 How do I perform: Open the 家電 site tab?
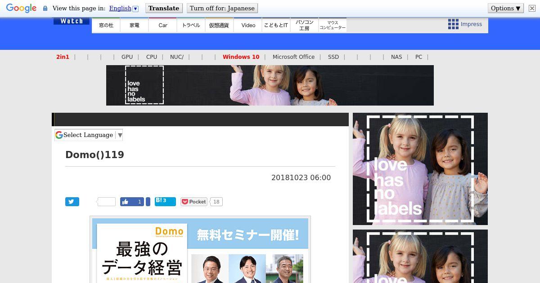pos(135,25)
